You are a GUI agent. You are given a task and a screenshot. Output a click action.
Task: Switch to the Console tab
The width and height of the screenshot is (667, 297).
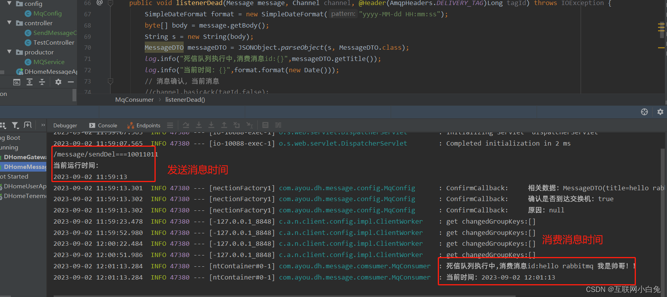coord(103,125)
